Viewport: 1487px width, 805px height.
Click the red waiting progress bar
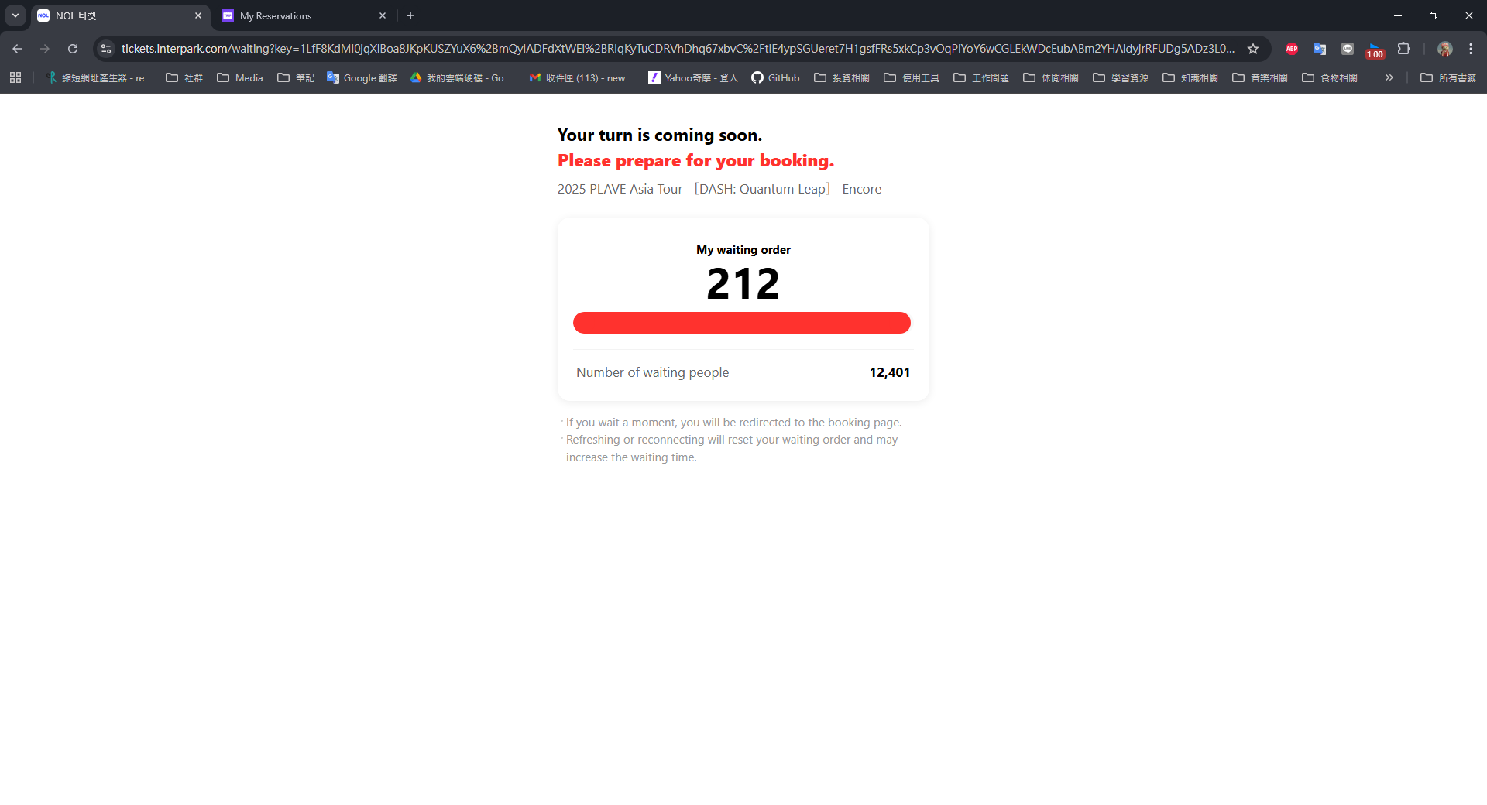(742, 323)
